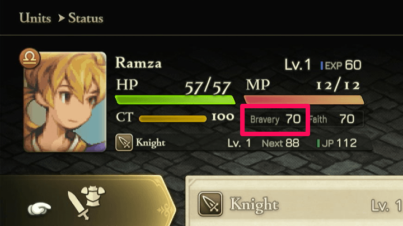
Task: Click the red MP gauge
Action: (304, 100)
